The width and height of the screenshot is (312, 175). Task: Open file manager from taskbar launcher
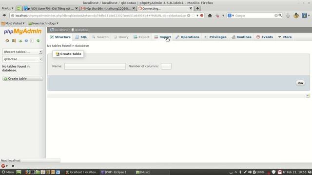click(x=38, y=172)
